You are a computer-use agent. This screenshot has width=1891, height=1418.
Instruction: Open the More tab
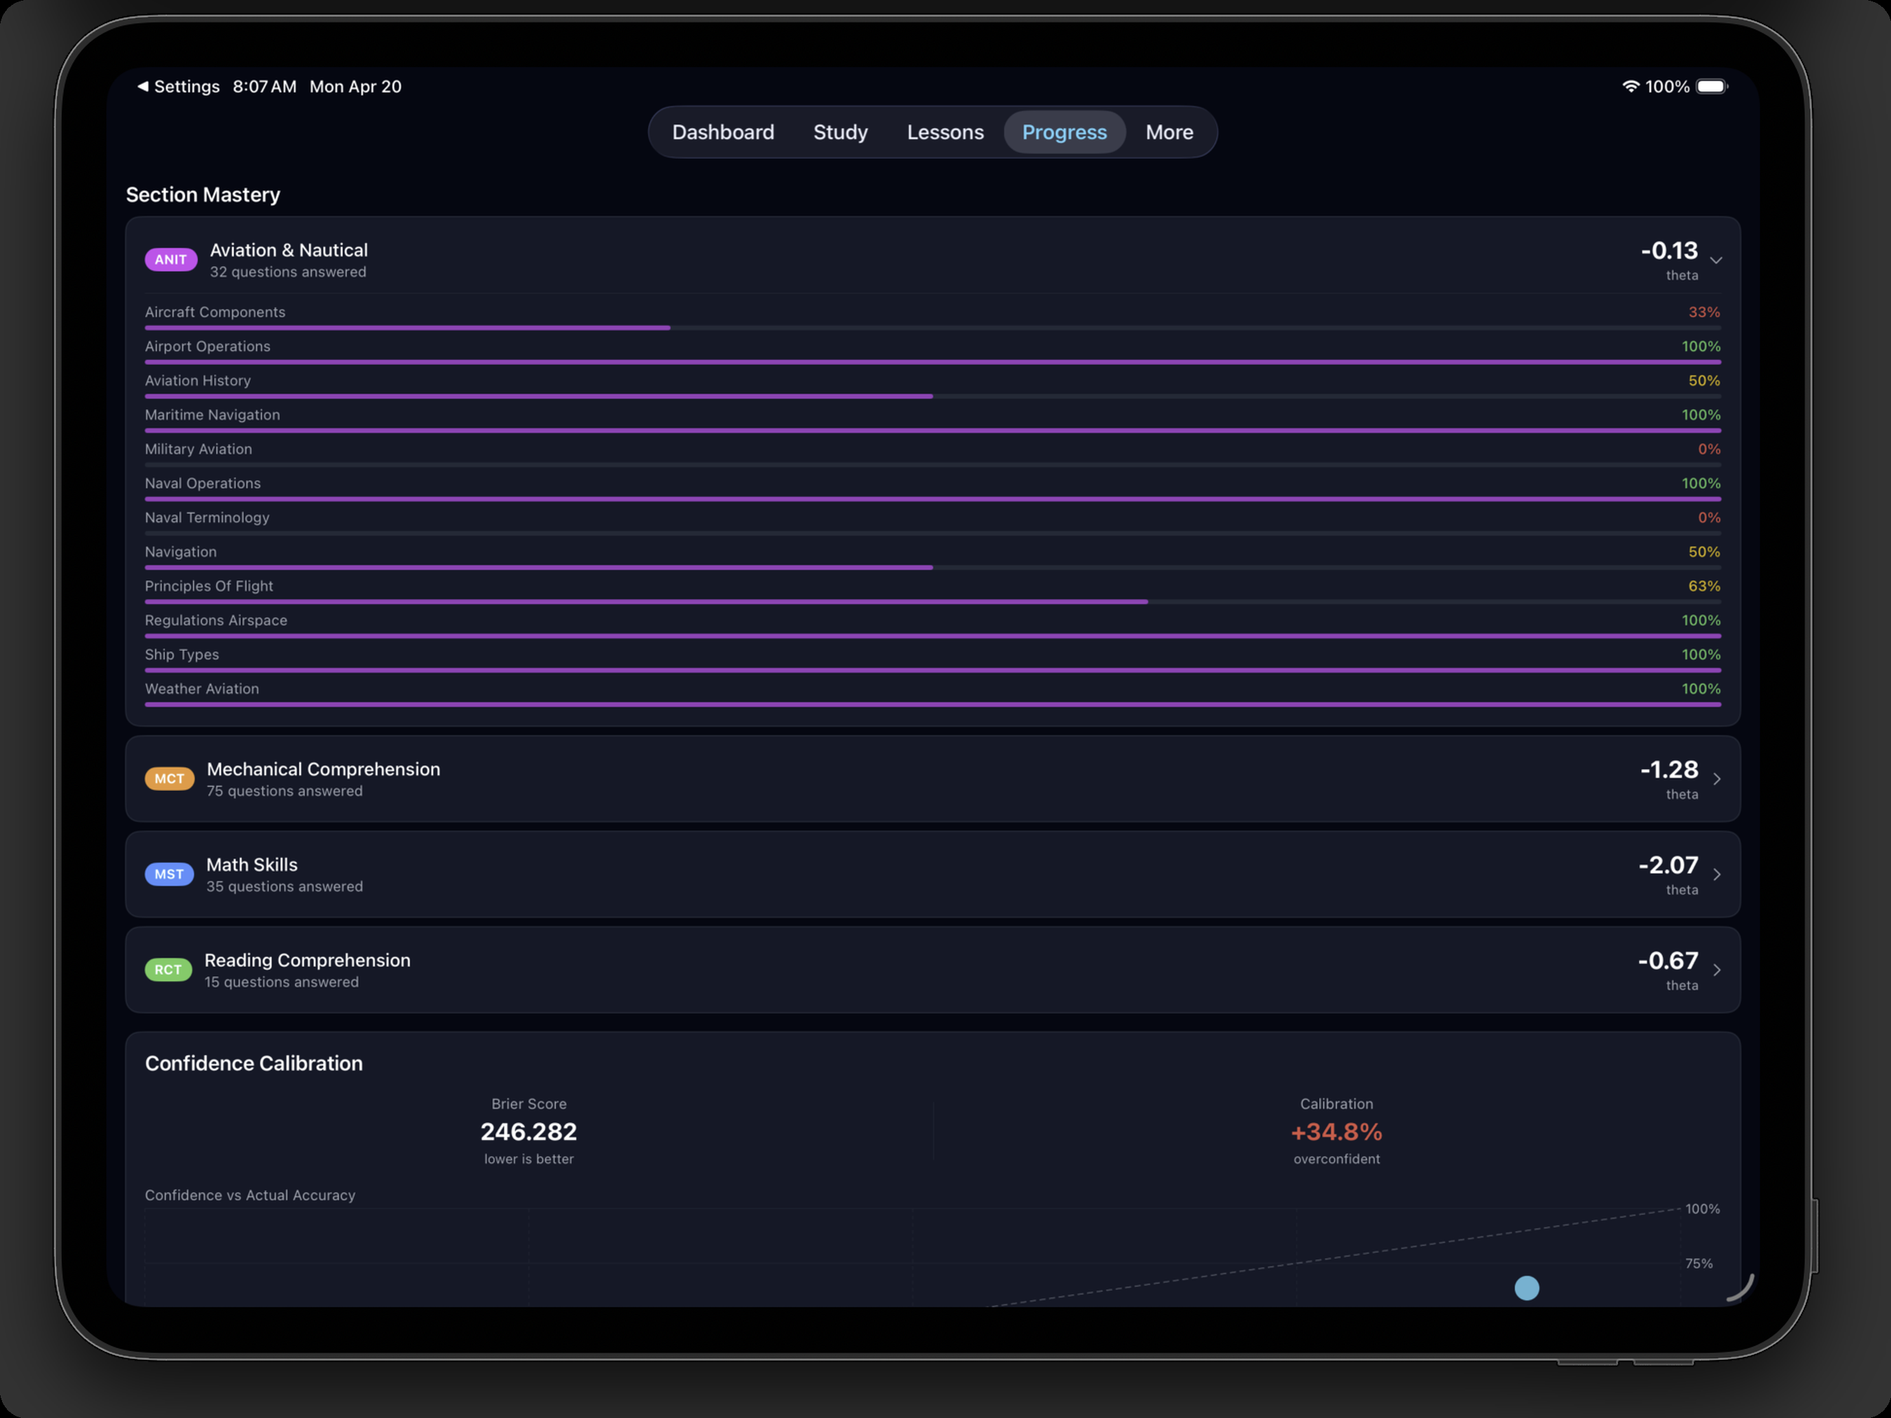[1170, 133]
